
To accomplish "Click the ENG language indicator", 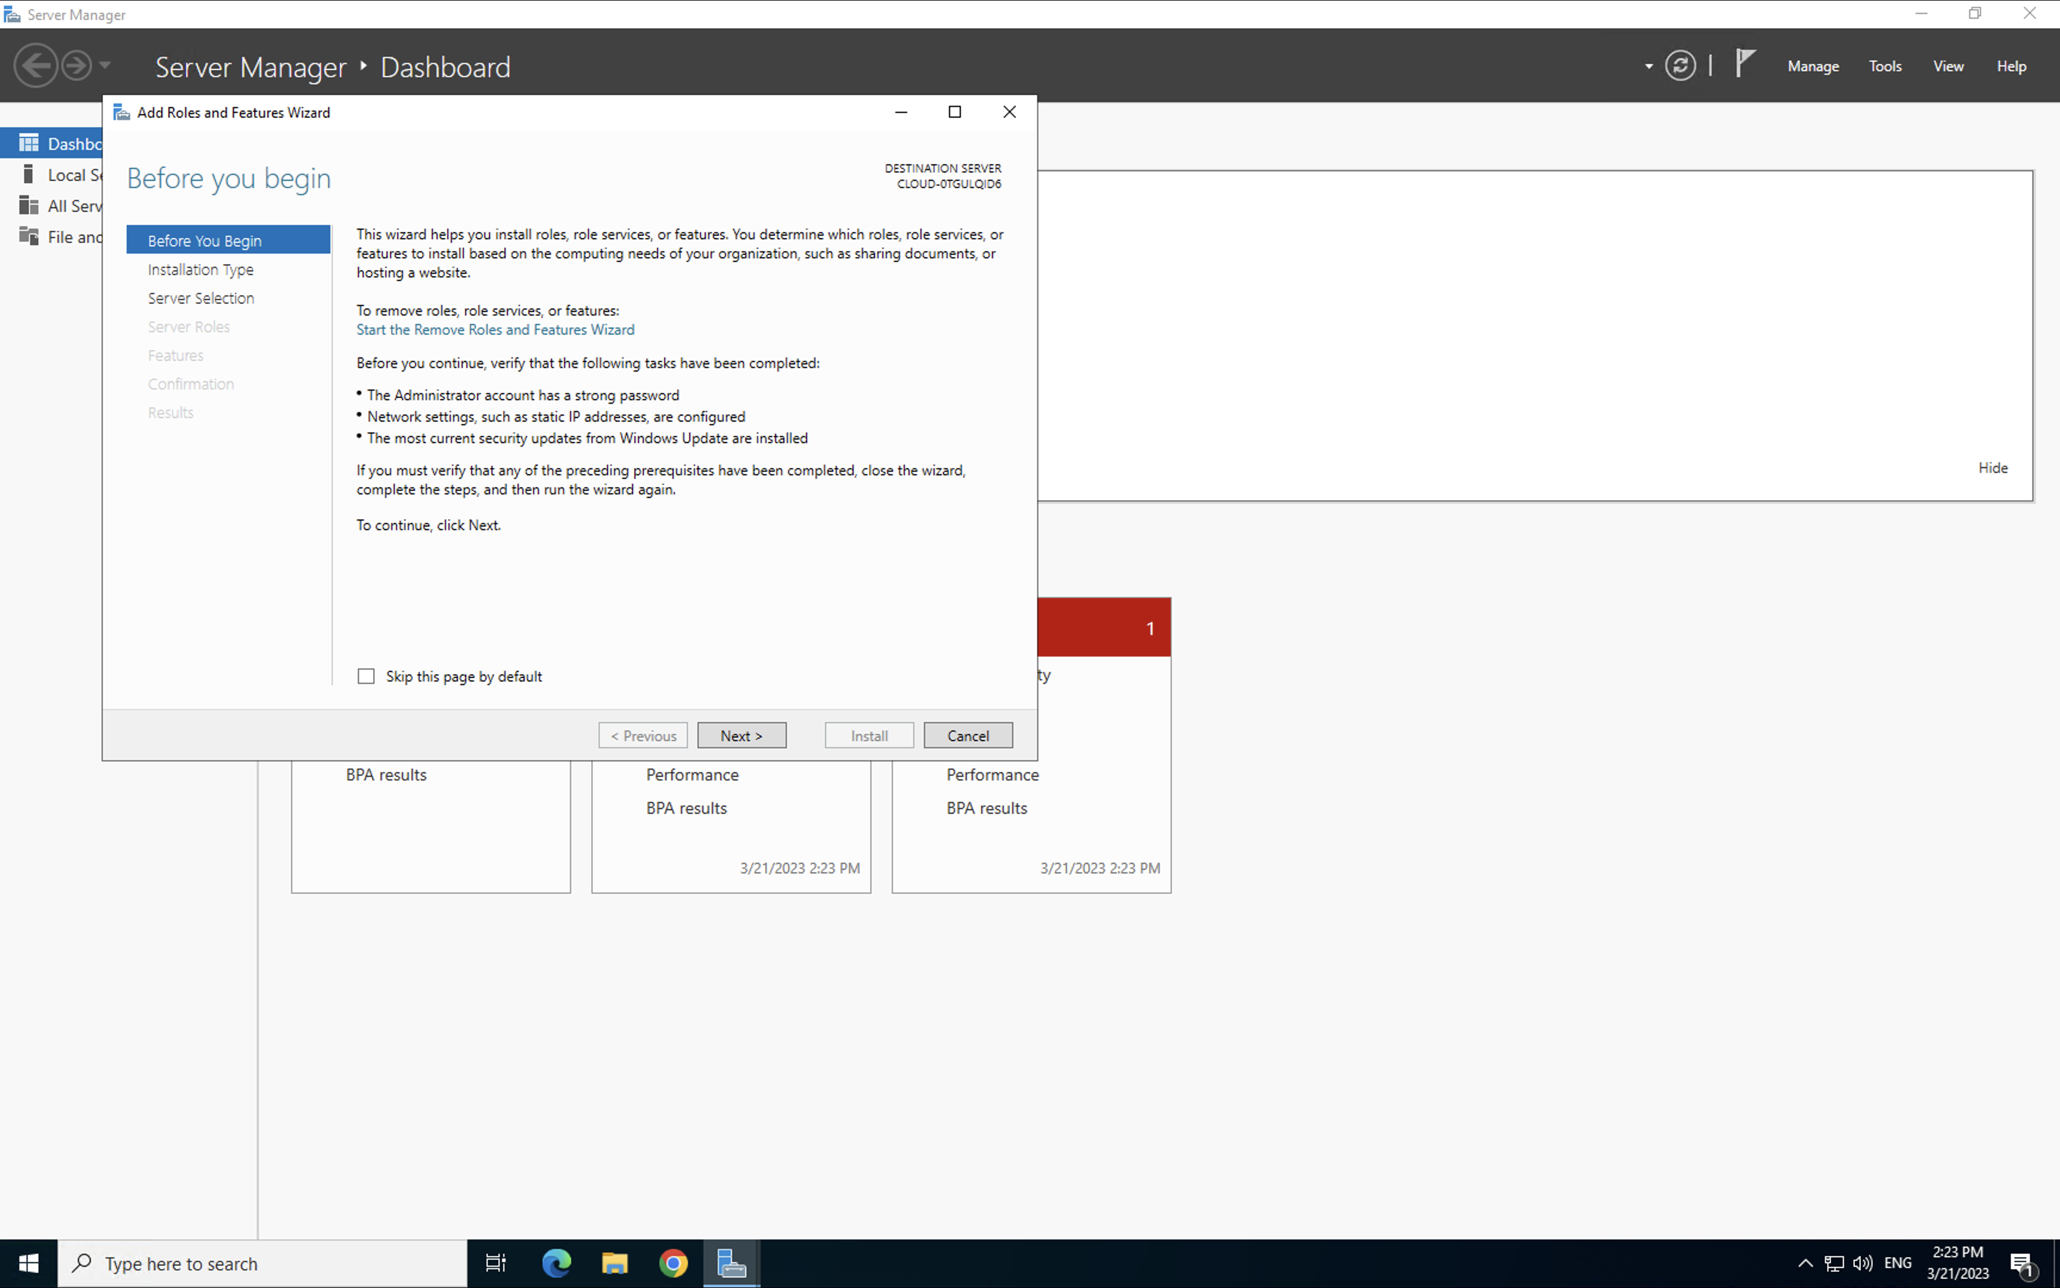I will tap(1897, 1264).
